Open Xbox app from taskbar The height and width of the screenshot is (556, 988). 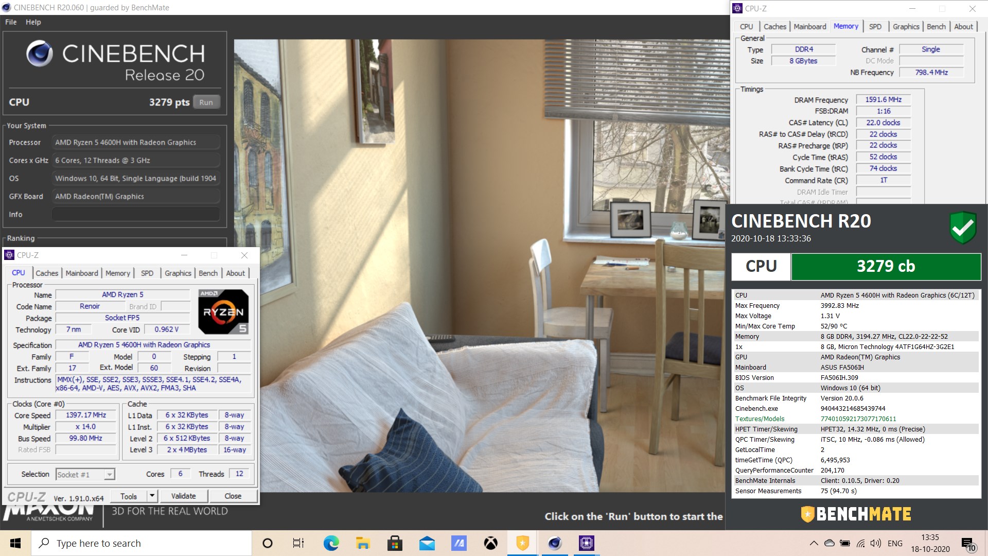coord(490,543)
